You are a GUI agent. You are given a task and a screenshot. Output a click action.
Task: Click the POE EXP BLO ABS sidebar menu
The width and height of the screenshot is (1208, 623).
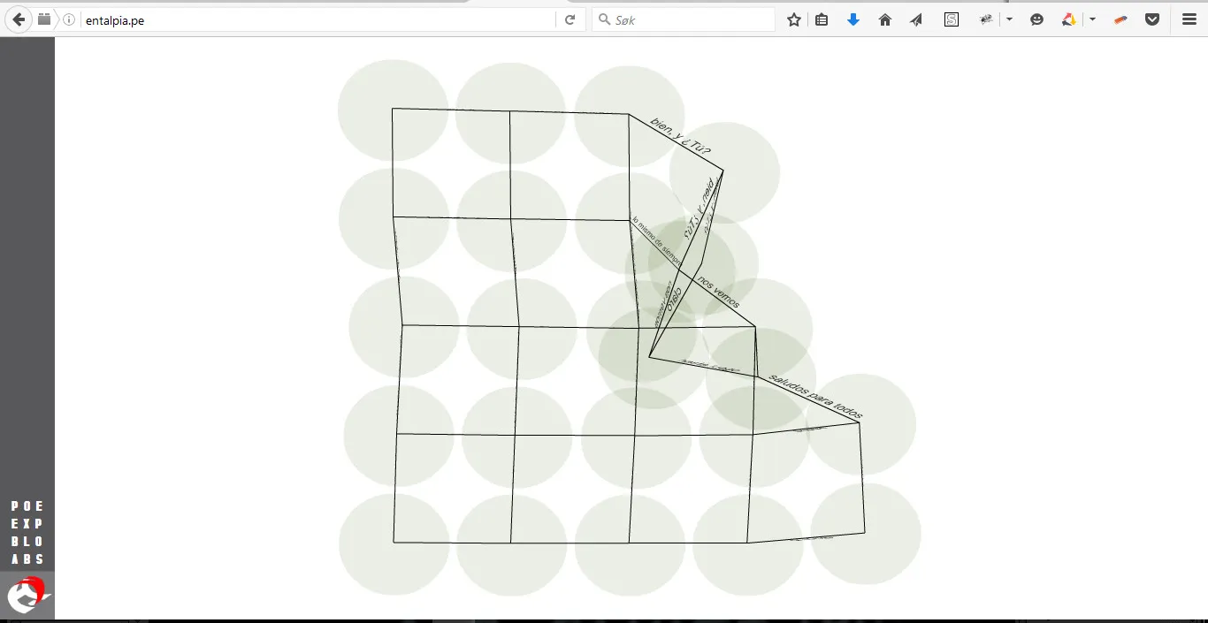pos(27,533)
